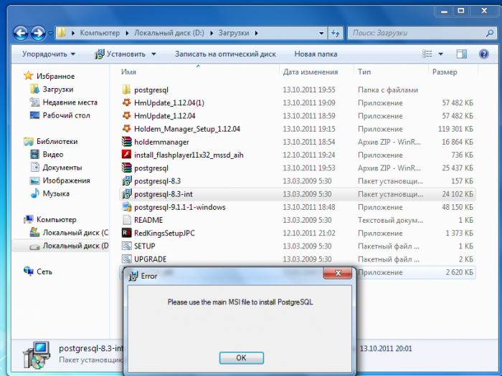
Task: Select the 'SETUP' batch file icon
Action: coord(126,246)
